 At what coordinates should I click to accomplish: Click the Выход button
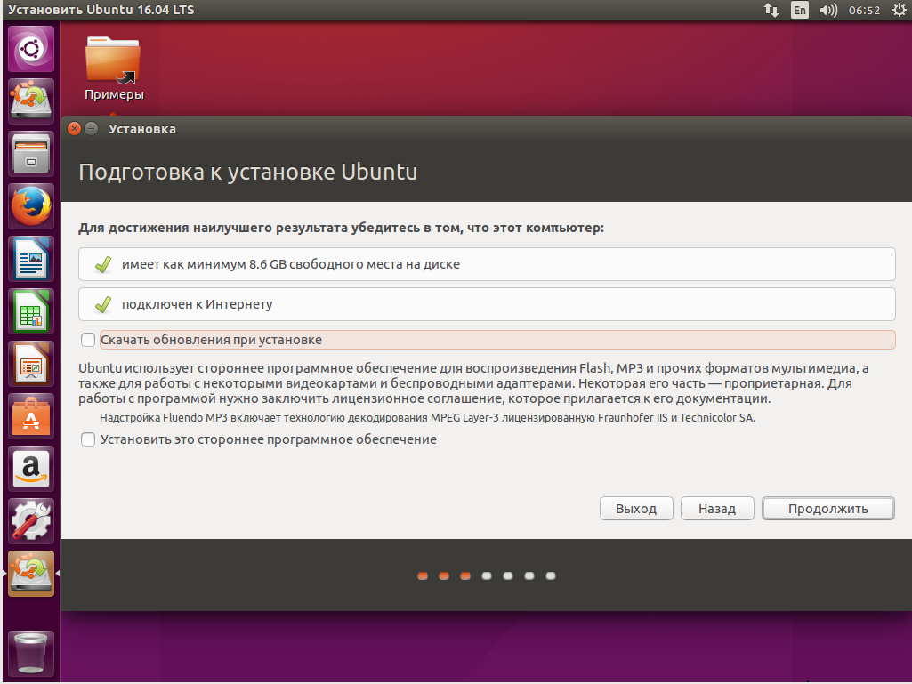[x=636, y=509]
